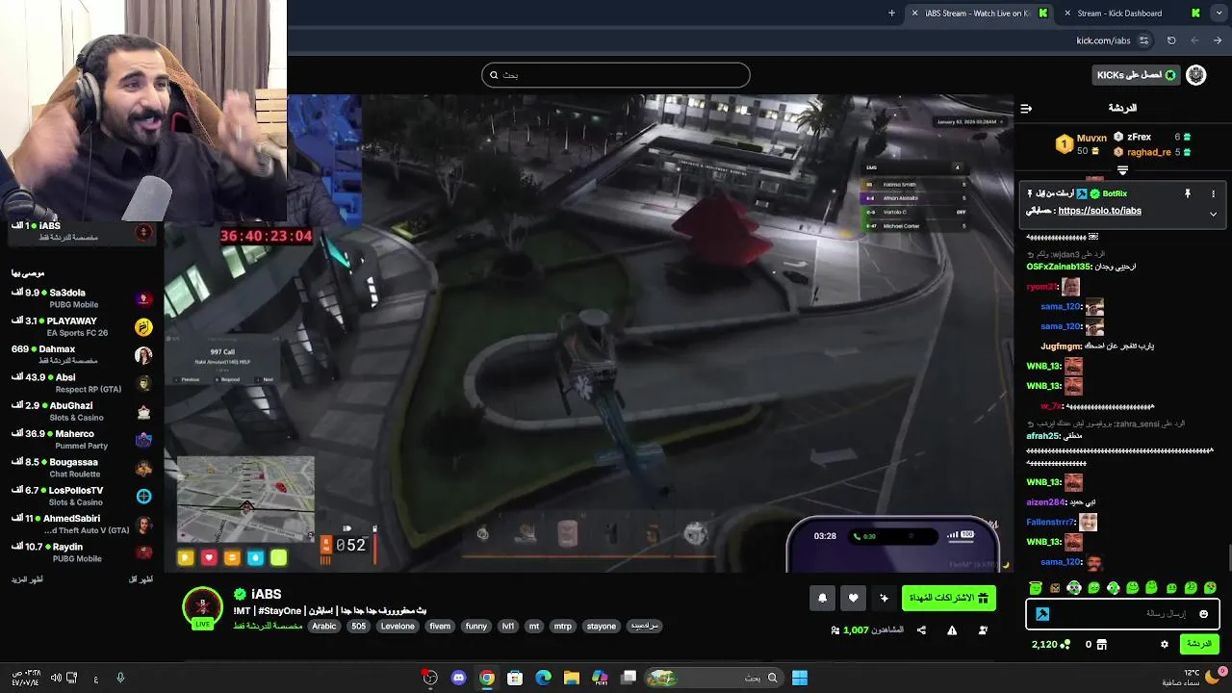The width and height of the screenshot is (1232, 693).
Task: Click the report warning triangle icon
Action: (952, 630)
